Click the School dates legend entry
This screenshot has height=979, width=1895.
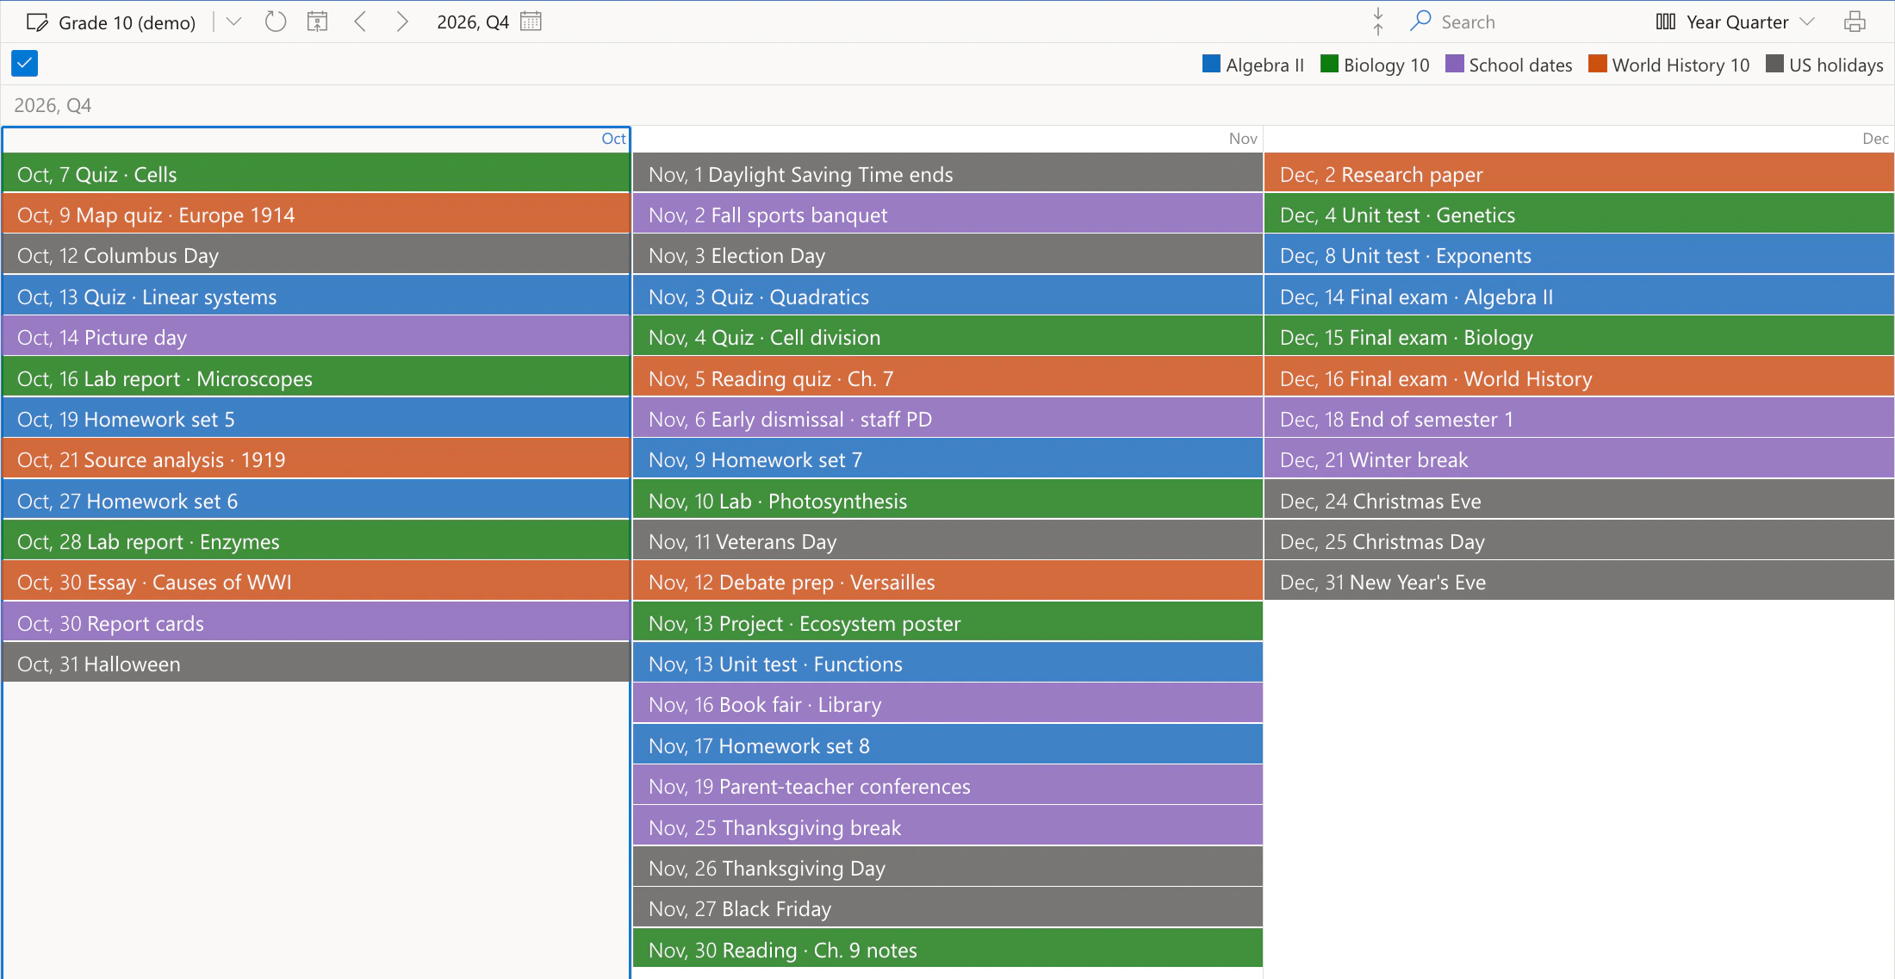click(1508, 65)
